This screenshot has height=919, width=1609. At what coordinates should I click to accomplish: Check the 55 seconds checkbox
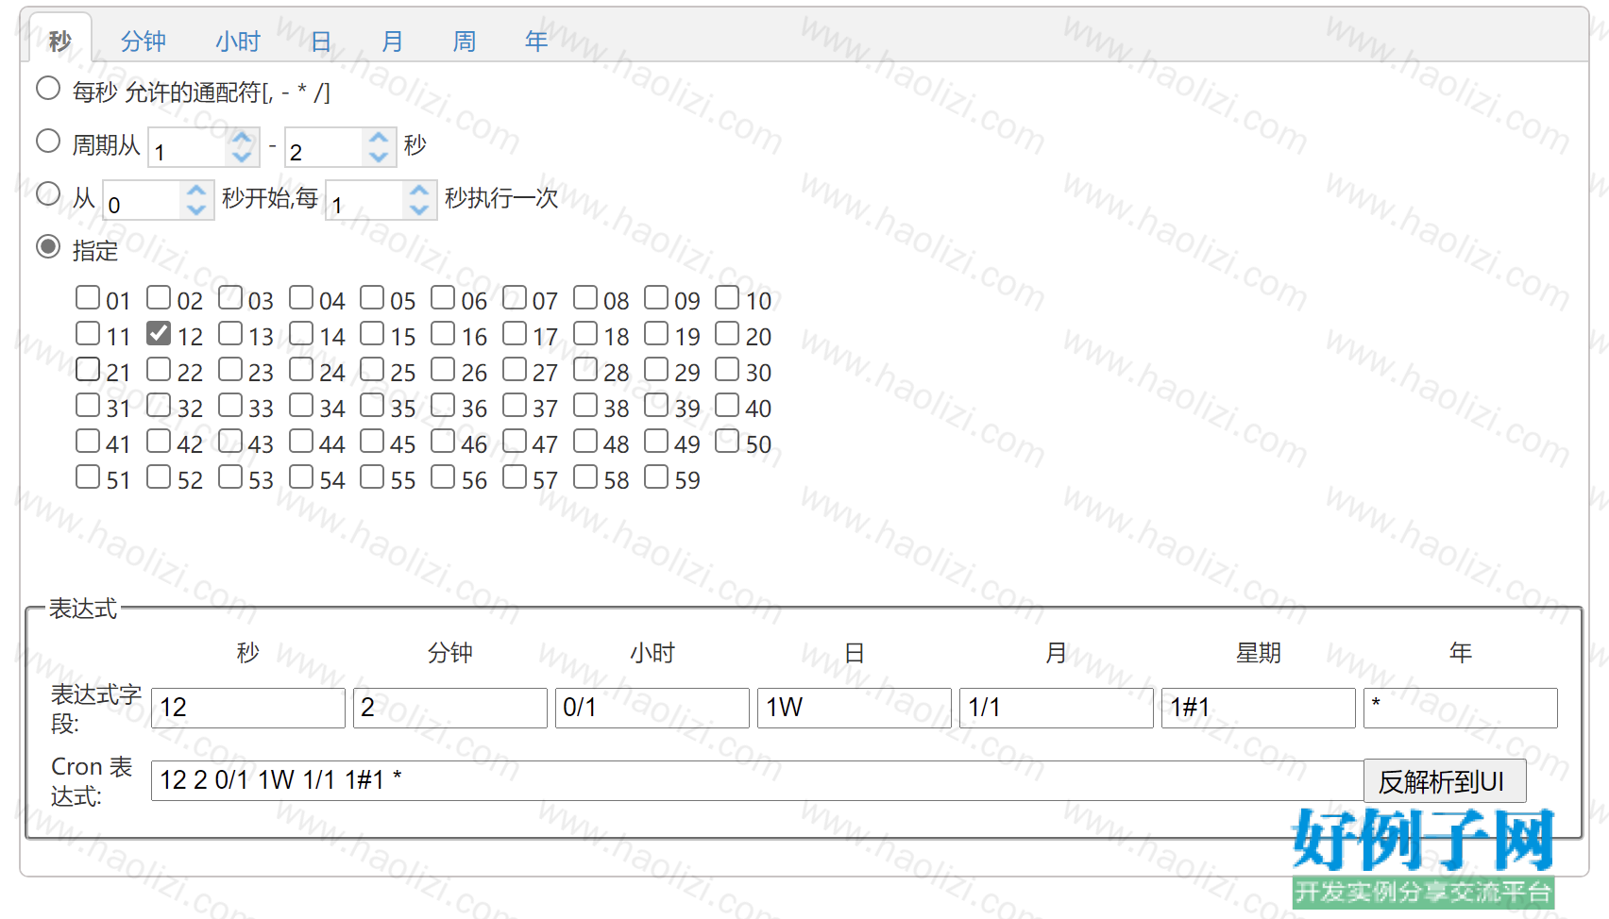pos(372,477)
